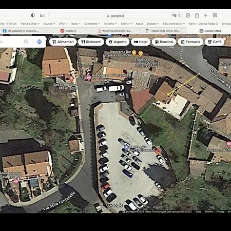The height and width of the screenshot is (231, 231).
Task: Expand the Scuola bookmarks dropdown
Action: 49,24
